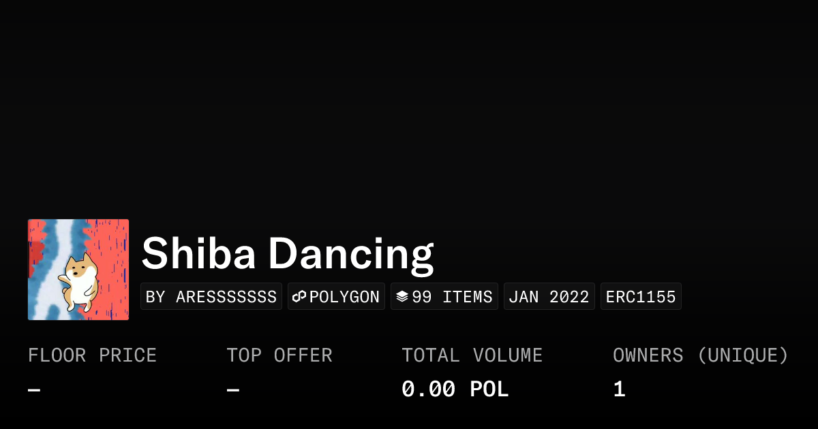Click the TOTAL VOLUME heading
This screenshot has height=429, width=818.
472,355
